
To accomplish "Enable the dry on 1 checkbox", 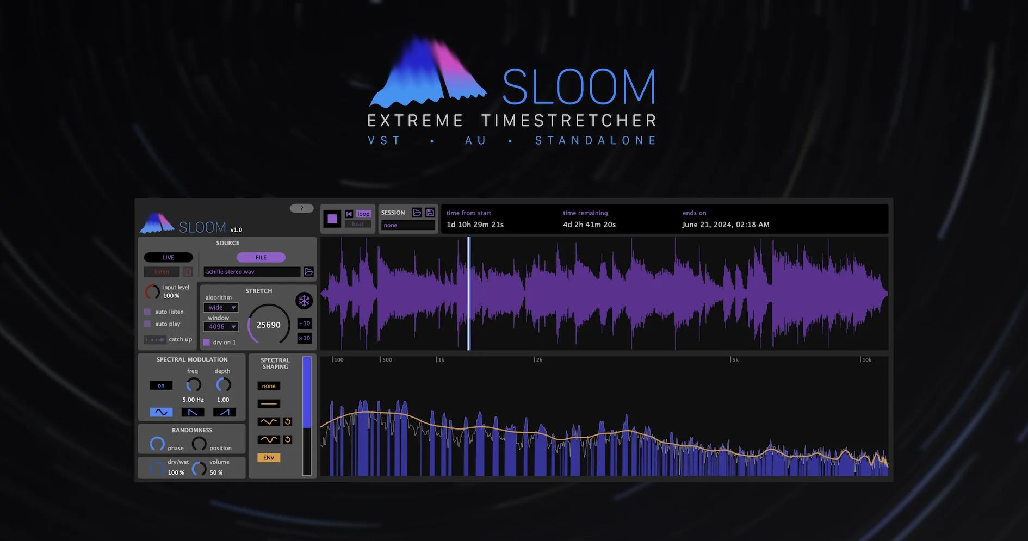I will (x=207, y=342).
